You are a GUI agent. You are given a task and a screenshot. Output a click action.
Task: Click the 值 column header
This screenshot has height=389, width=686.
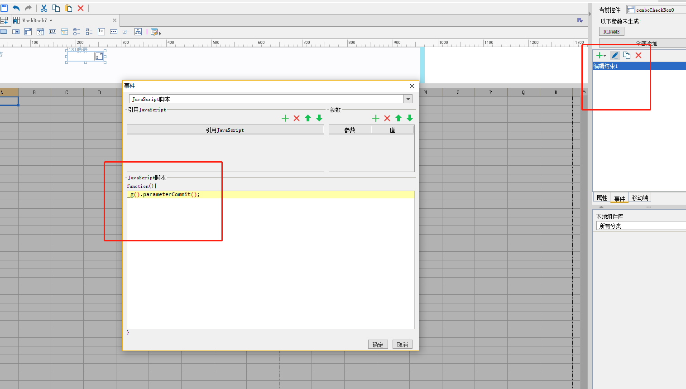[x=393, y=130]
